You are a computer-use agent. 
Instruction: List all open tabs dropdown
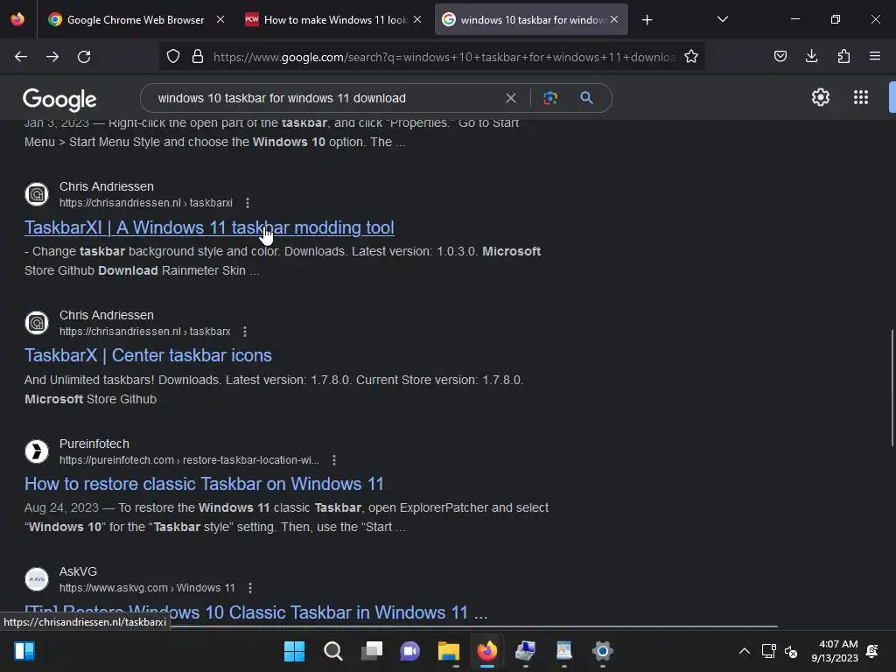(722, 19)
